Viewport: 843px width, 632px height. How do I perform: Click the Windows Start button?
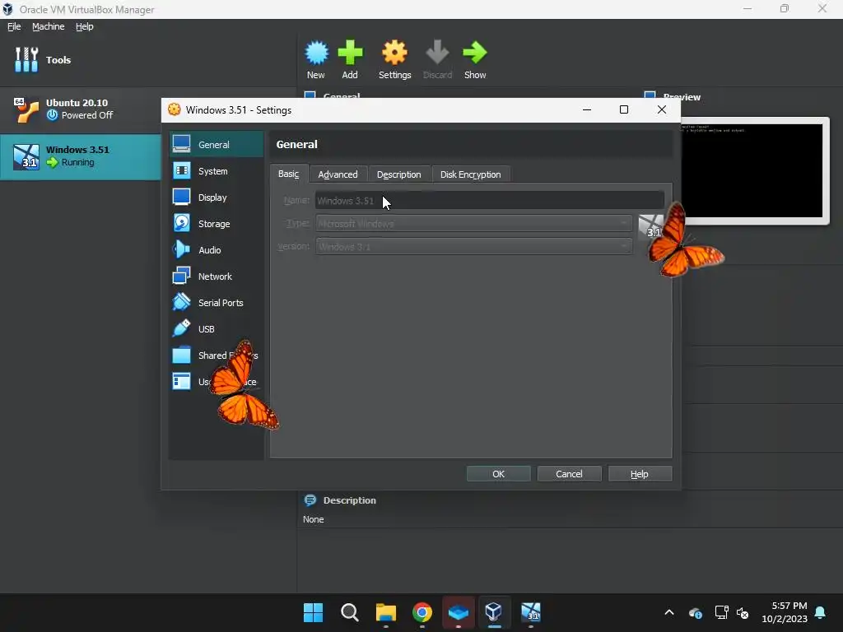(314, 612)
